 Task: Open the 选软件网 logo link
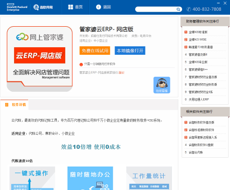click(x=43, y=7)
